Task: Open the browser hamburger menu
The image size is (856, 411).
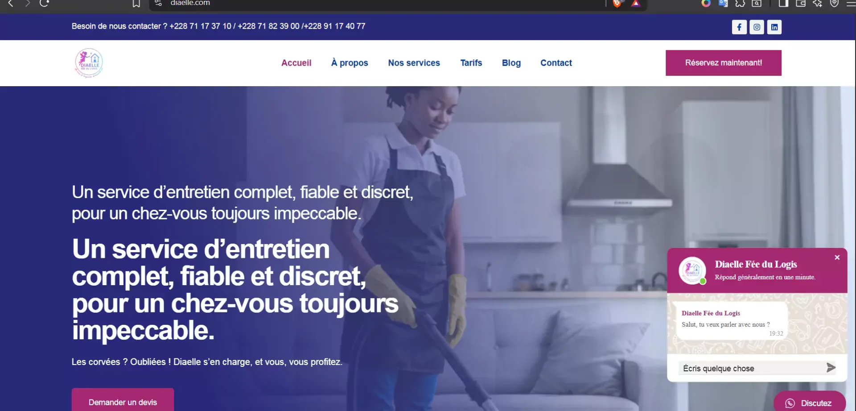Action: tap(851, 4)
